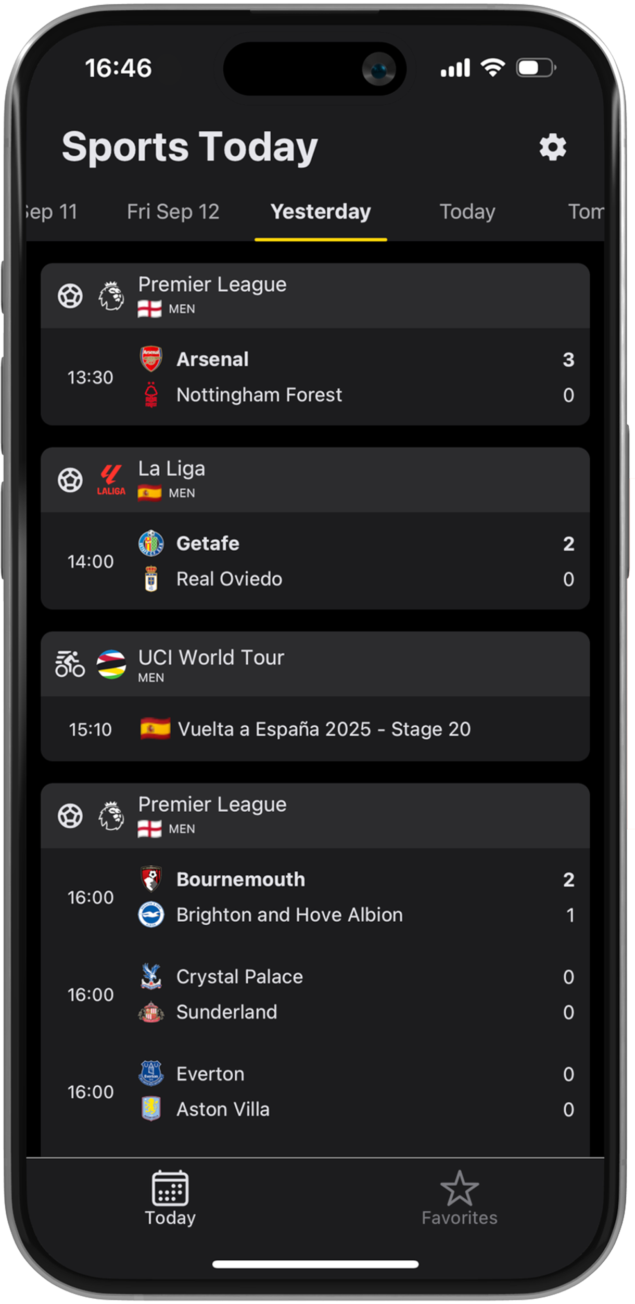Tap the Brighton and Hove Albion crest
Image resolution: width=635 pixels, height=1304 pixels.
[151, 915]
